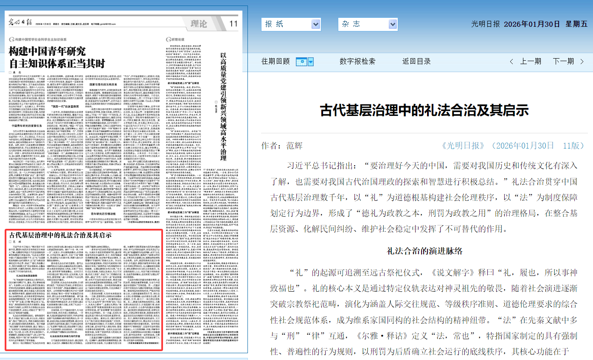This screenshot has width=593, height=360.
Task: Click the calendar dropdown arrow beside 往期回顾
Action: [x=311, y=62]
